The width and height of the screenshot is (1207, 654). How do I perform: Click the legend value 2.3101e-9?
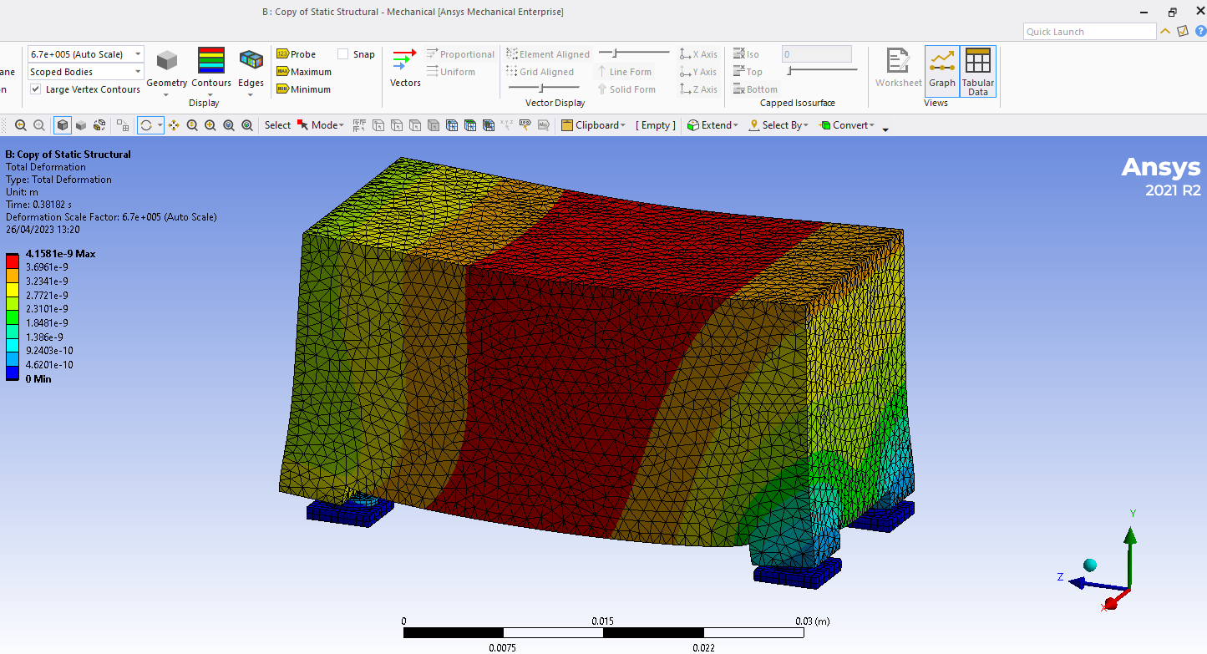(x=47, y=309)
